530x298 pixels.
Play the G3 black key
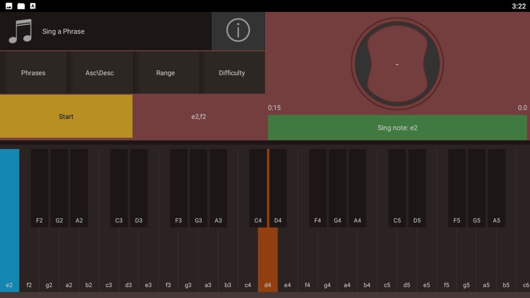point(198,188)
